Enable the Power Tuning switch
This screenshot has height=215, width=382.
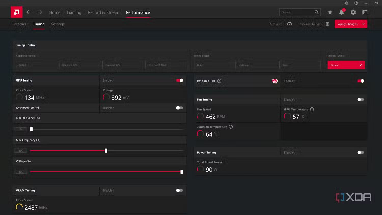coord(361,153)
